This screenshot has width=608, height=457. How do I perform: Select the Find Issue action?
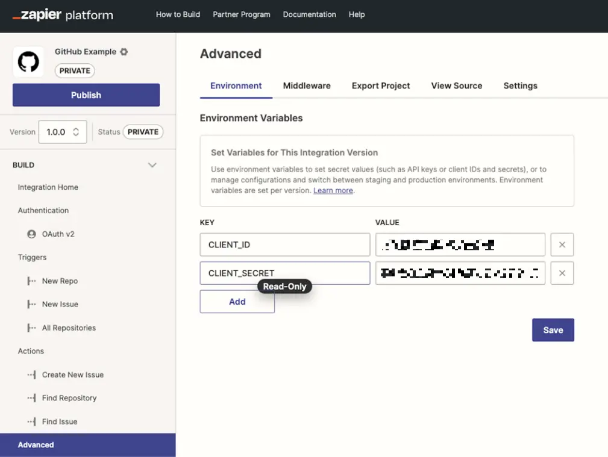point(60,421)
